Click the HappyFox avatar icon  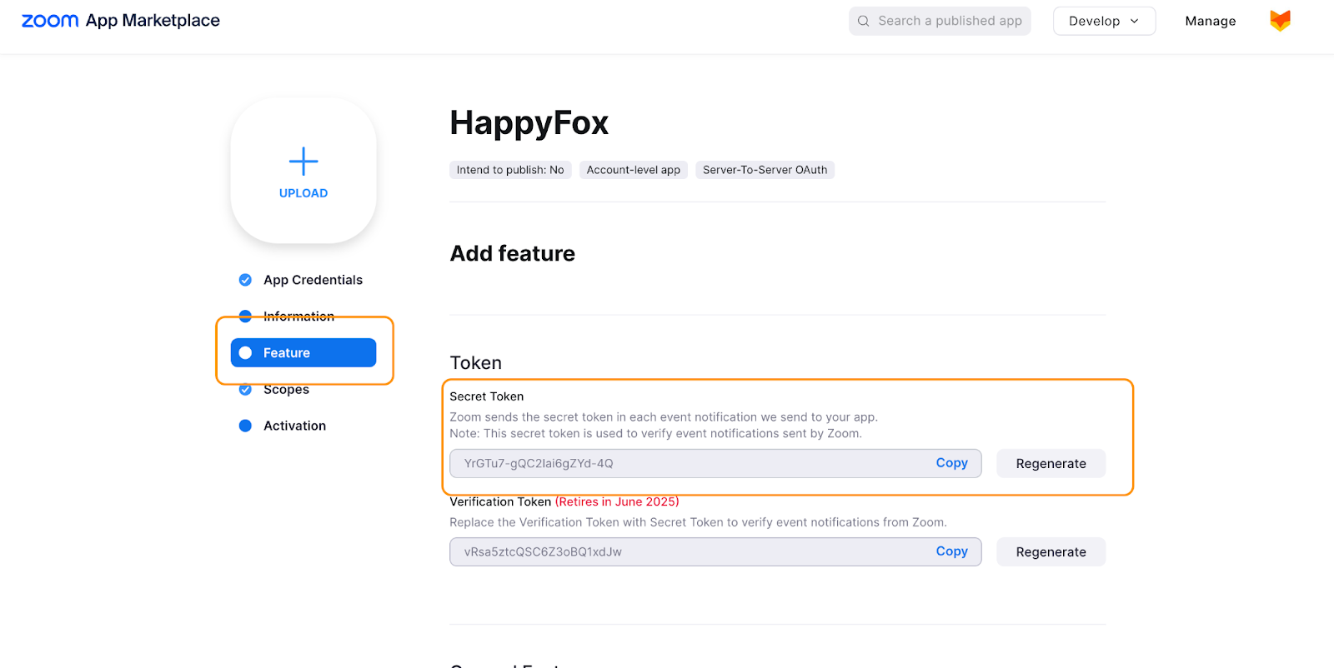point(1280,21)
